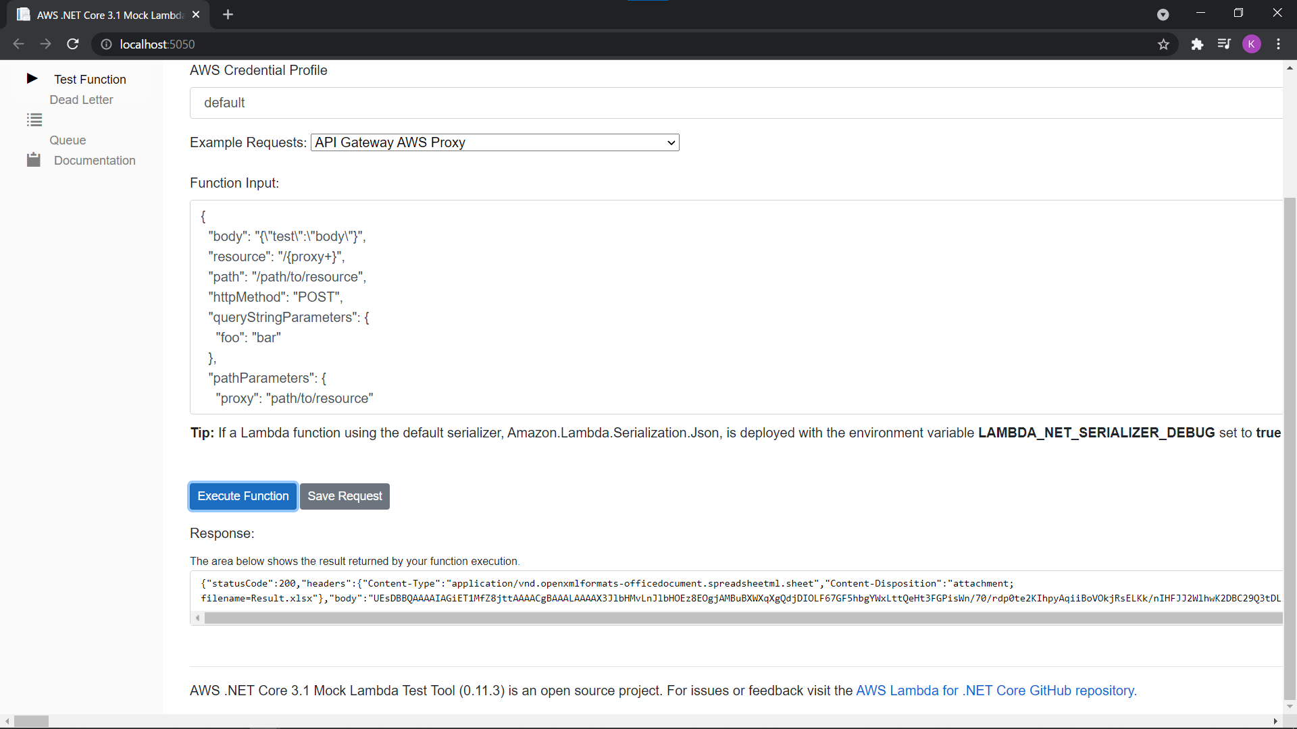The image size is (1297, 729).
Task: Open the AWS Lambda GitHub repository link
Action: (996, 691)
